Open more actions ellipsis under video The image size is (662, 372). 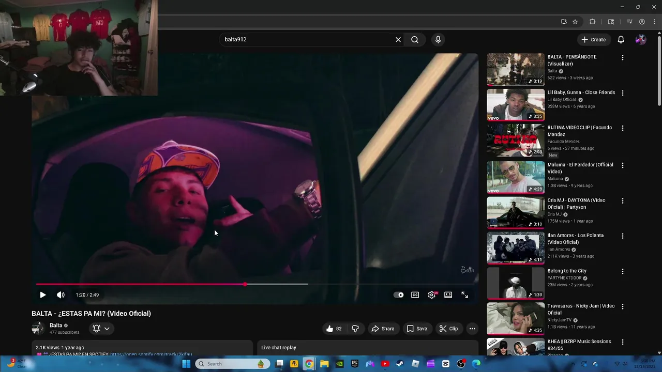[472, 329]
